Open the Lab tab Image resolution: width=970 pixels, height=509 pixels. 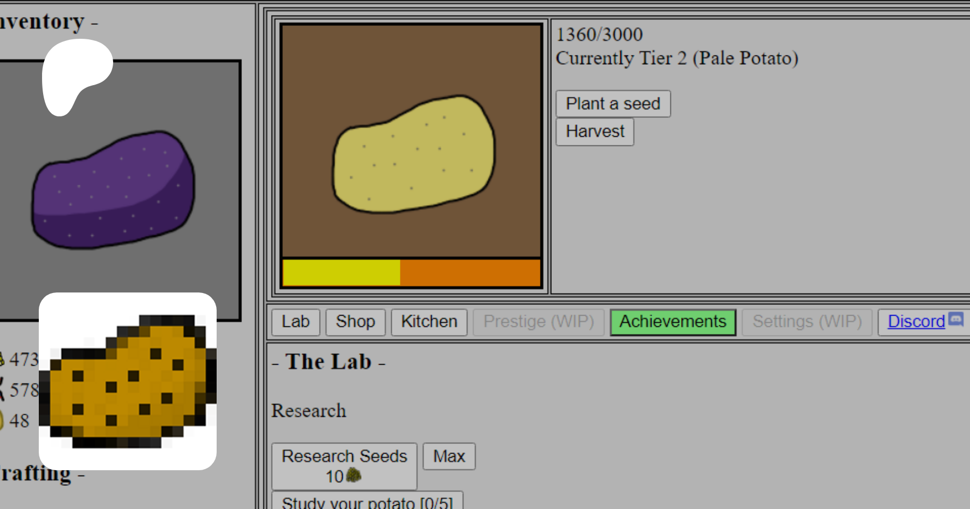tap(295, 322)
